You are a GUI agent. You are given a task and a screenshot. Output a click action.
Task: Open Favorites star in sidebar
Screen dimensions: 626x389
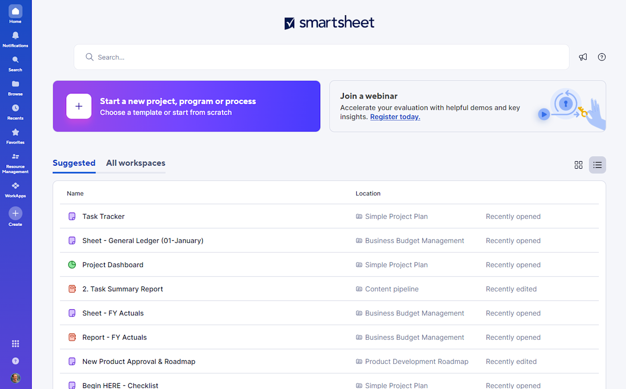(15, 136)
